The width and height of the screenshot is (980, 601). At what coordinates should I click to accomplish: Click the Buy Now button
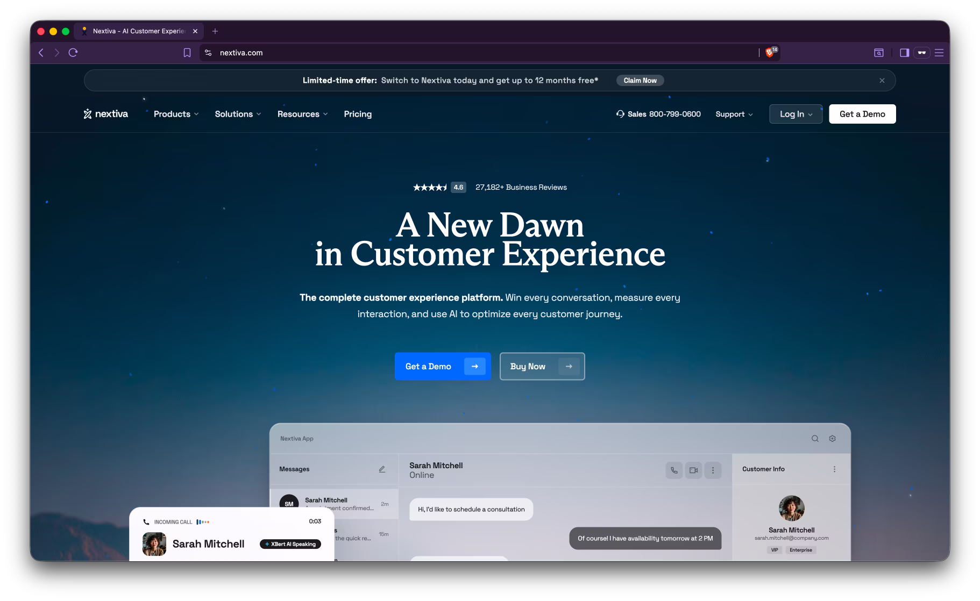(542, 367)
